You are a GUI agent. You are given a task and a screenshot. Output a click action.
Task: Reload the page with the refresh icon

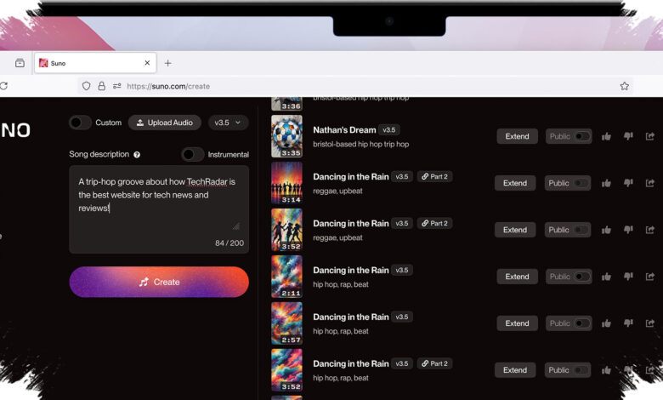(x=3, y=86)
